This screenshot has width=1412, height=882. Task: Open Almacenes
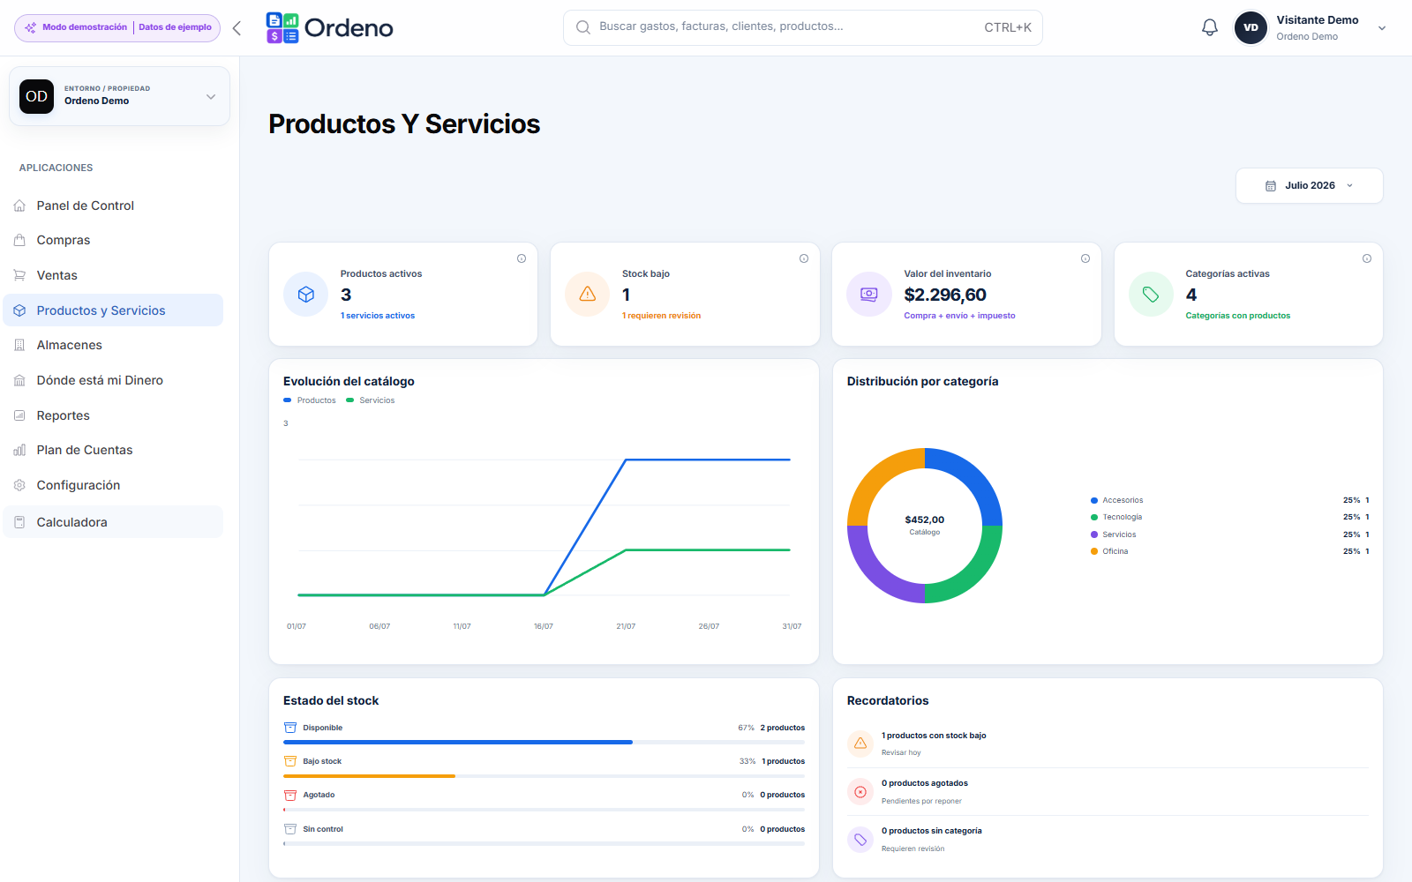point(113,345)
